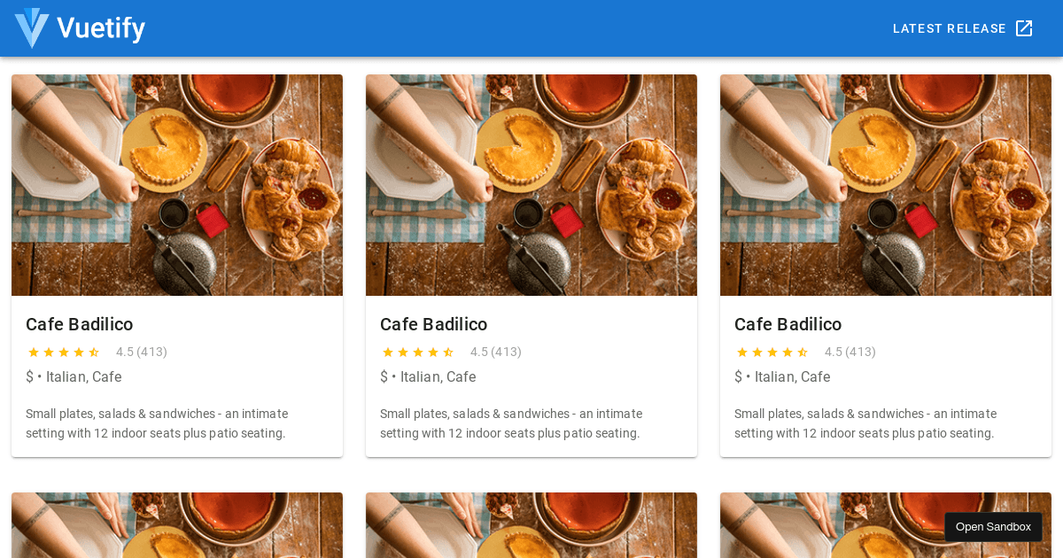Click the half star in right top card's rating

pyautogui.click(x=803, y=353)
